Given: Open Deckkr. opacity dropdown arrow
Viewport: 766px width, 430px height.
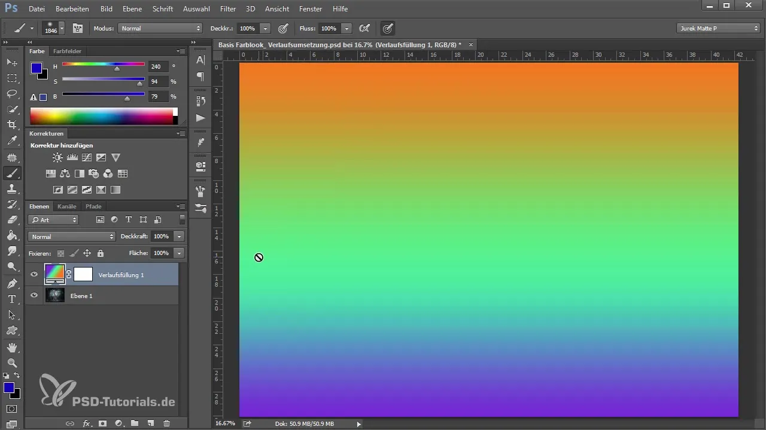Looking at the screenshot, I should coord(265,28).
